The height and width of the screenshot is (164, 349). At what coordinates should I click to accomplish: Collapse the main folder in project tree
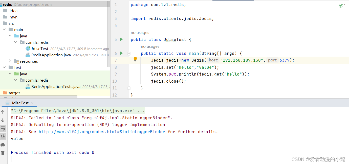4,29
